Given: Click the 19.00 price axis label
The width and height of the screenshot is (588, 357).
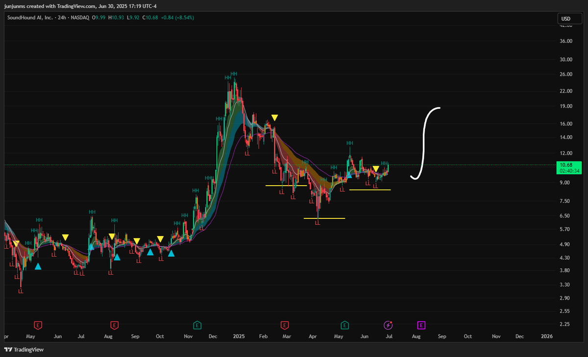Looking at the screenshot, I should pyautogui.click(x=566, y=106).
